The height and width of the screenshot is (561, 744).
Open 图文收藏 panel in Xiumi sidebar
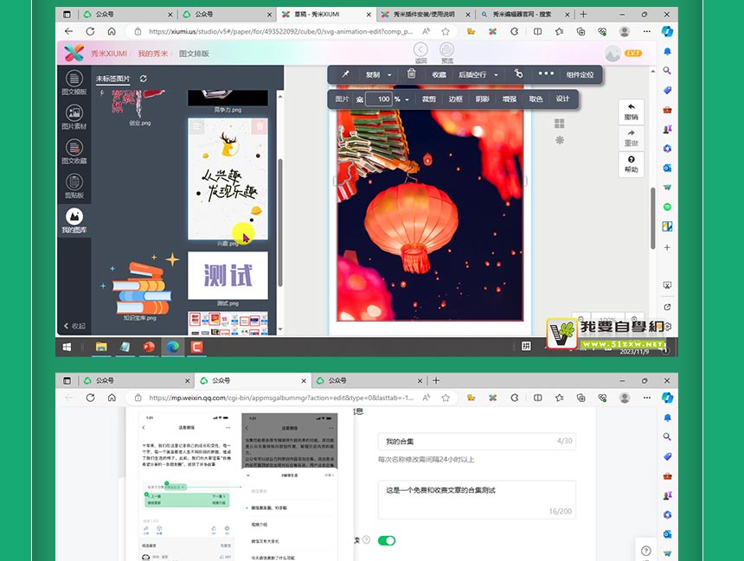pyautogui.click(x=74, y=152)
